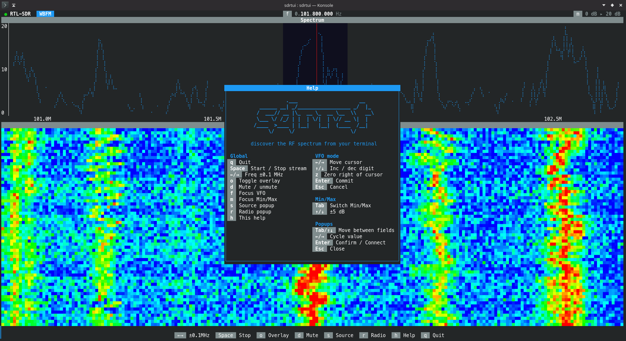Screen dimensions: 626x341
Task: Click the 'm' Focus Min/Max key in Help
Action: 231,199
